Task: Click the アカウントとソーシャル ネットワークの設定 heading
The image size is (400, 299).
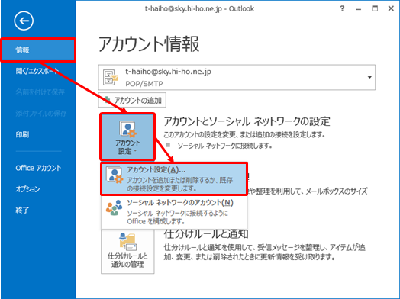Action: click(x=247, y=121)
